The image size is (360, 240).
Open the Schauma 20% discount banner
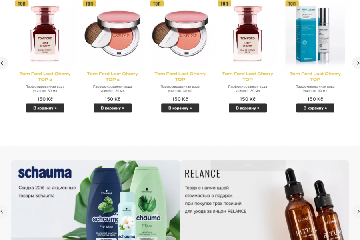(x=96, y=200)
